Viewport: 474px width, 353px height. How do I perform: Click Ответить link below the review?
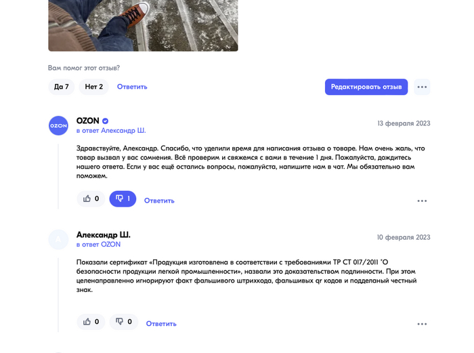(x=132, y=87)
